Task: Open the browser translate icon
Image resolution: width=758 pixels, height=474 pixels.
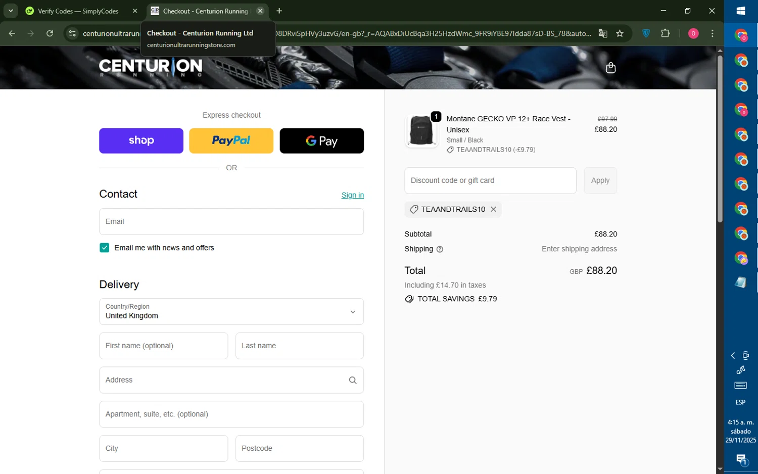Action: 603,33
